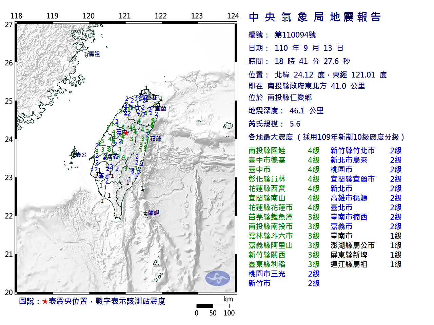Click the heading 各地最大震度
Viewport: 434px width, 325px height.
[271, 137]
